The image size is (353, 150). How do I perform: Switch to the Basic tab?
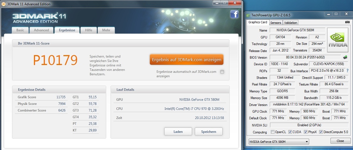20,30
